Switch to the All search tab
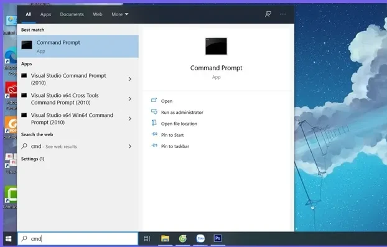Image resolution: width=387 pixels, height=247 pixels. pos(29,14)
